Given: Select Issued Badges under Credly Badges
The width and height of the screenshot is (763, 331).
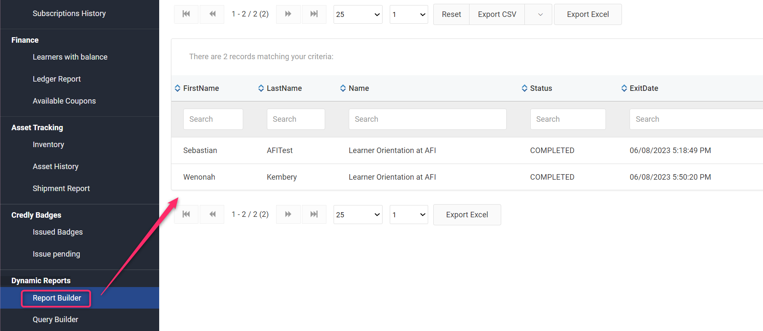Looking at the screenshot, I should pos(57,232).
